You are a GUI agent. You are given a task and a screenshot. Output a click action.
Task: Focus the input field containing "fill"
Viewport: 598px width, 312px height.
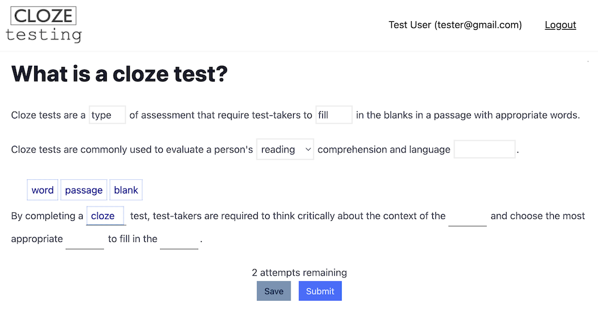pos(334,115)
